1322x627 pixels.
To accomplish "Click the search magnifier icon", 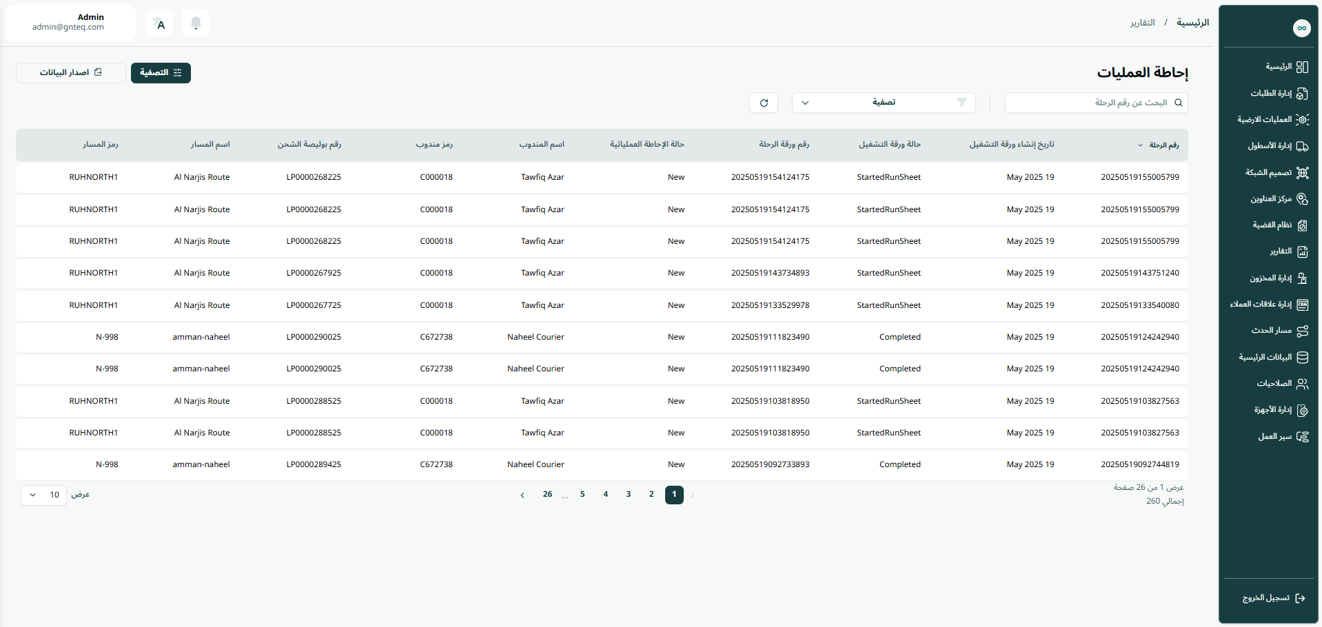I will (x=1178, y=103).
